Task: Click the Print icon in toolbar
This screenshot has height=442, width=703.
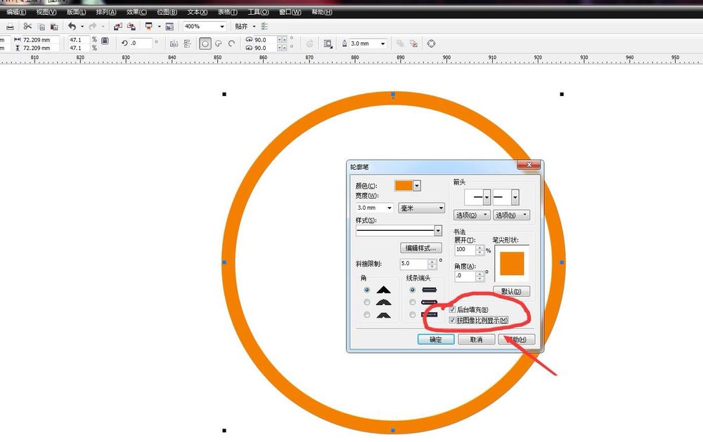Action: (x=10, y=27)
